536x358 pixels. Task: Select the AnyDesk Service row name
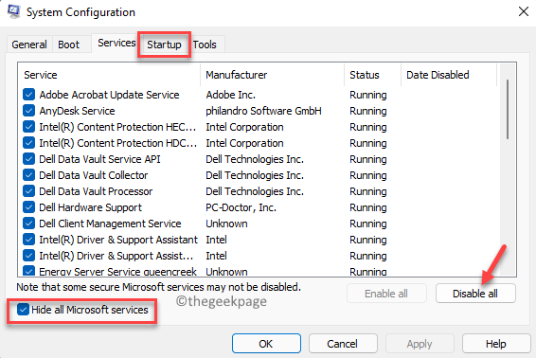[x=77, y=111]
